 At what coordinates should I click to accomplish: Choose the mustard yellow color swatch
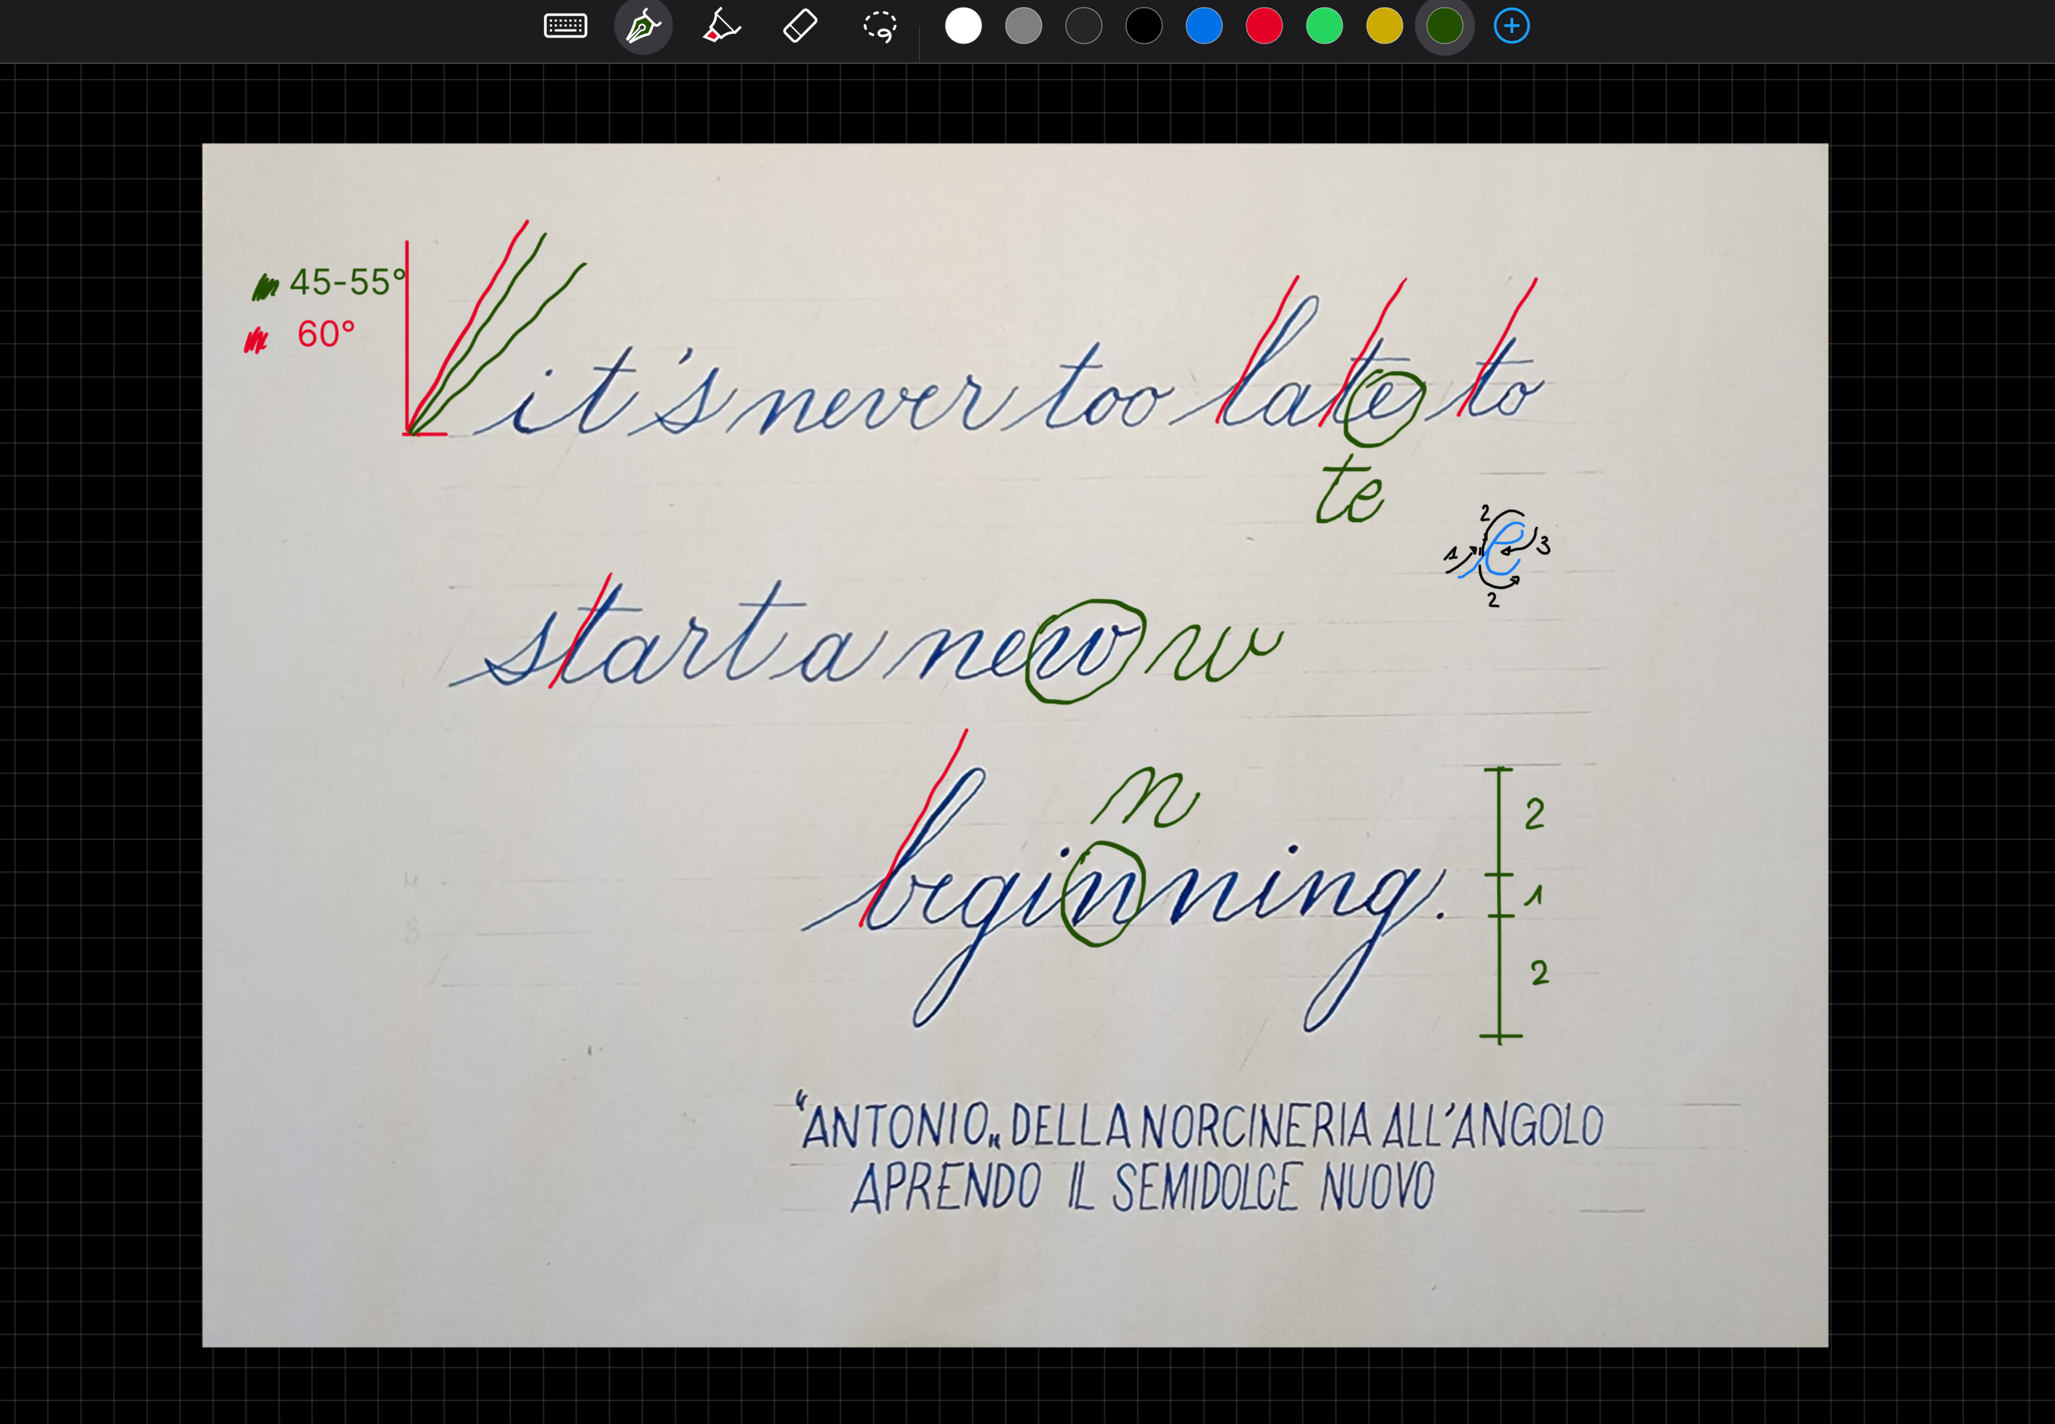click(x=1384, y=26)
